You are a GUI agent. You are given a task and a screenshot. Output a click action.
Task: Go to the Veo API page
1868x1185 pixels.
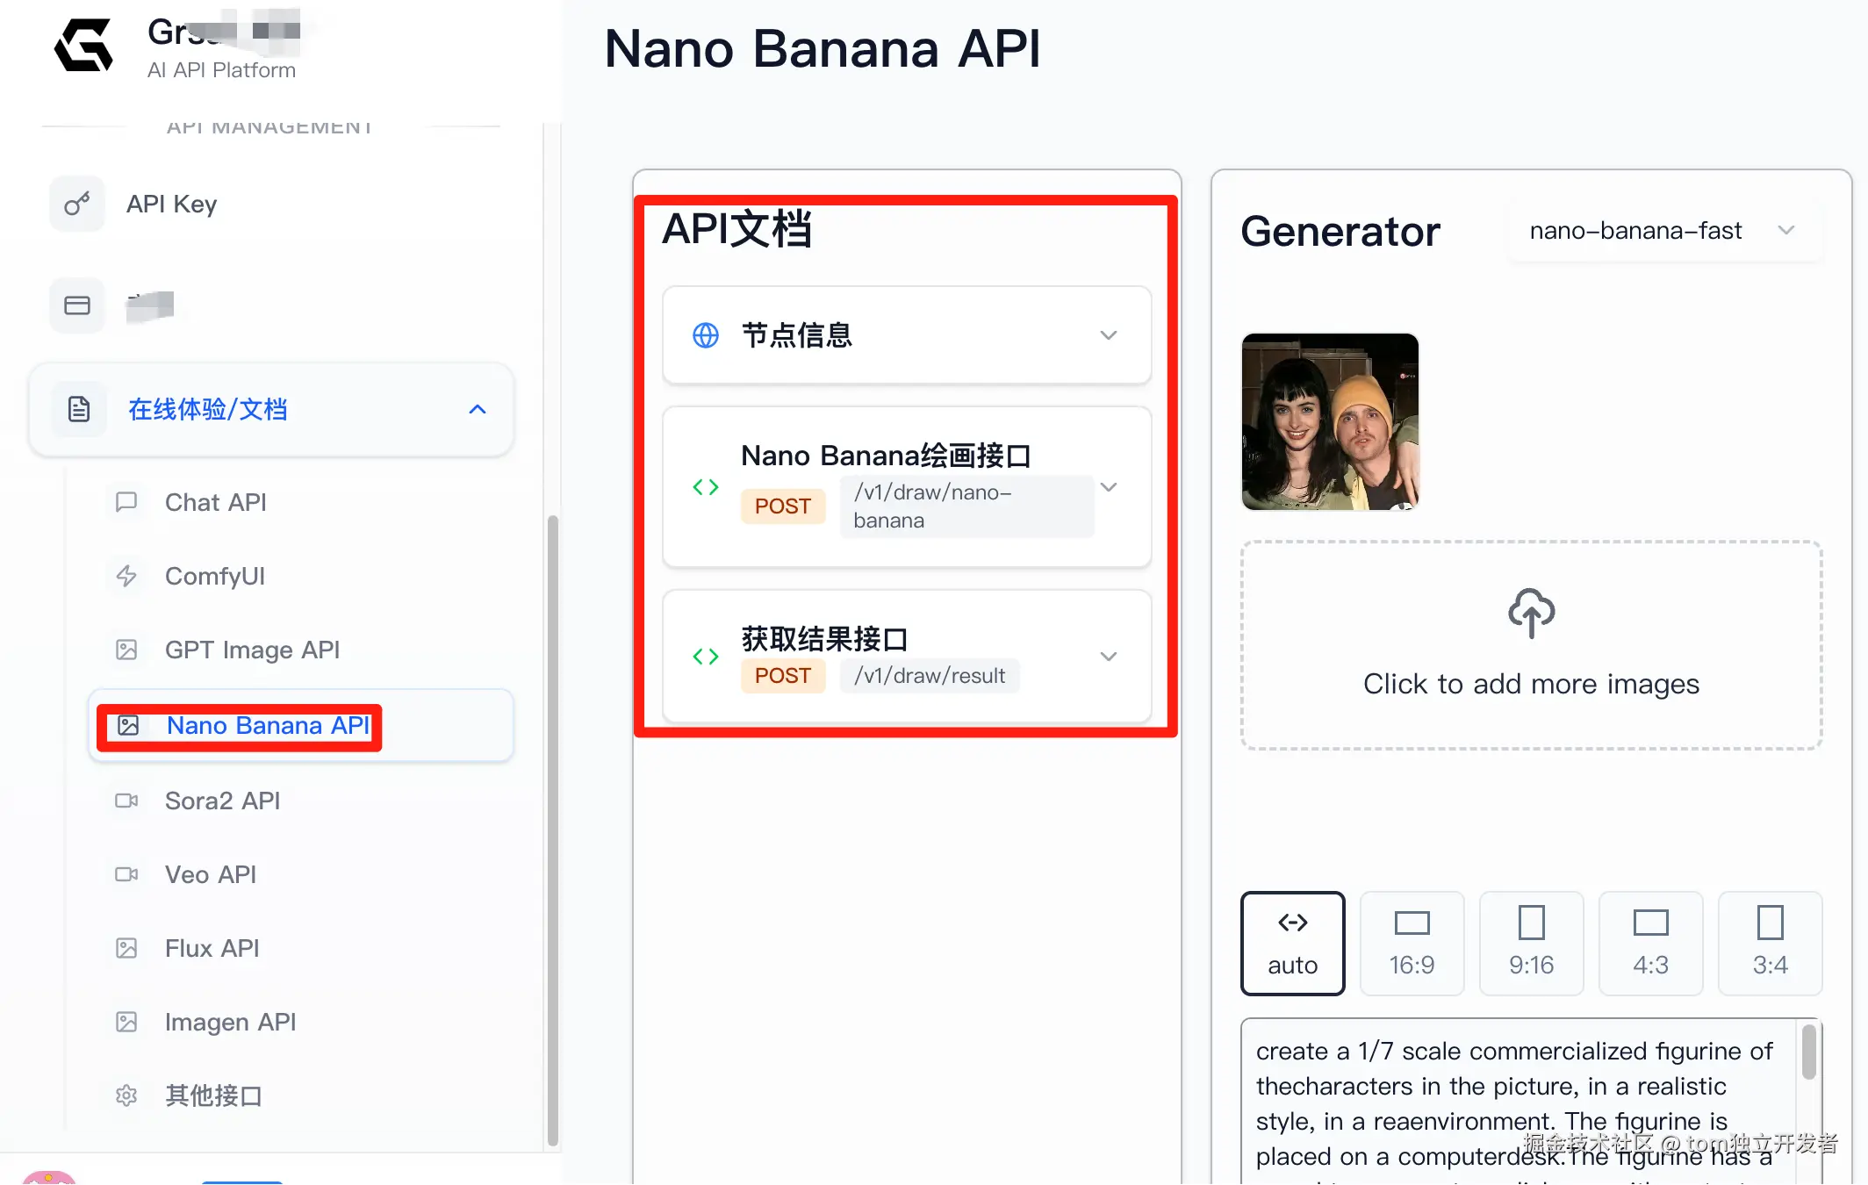(x=211, y=874)
